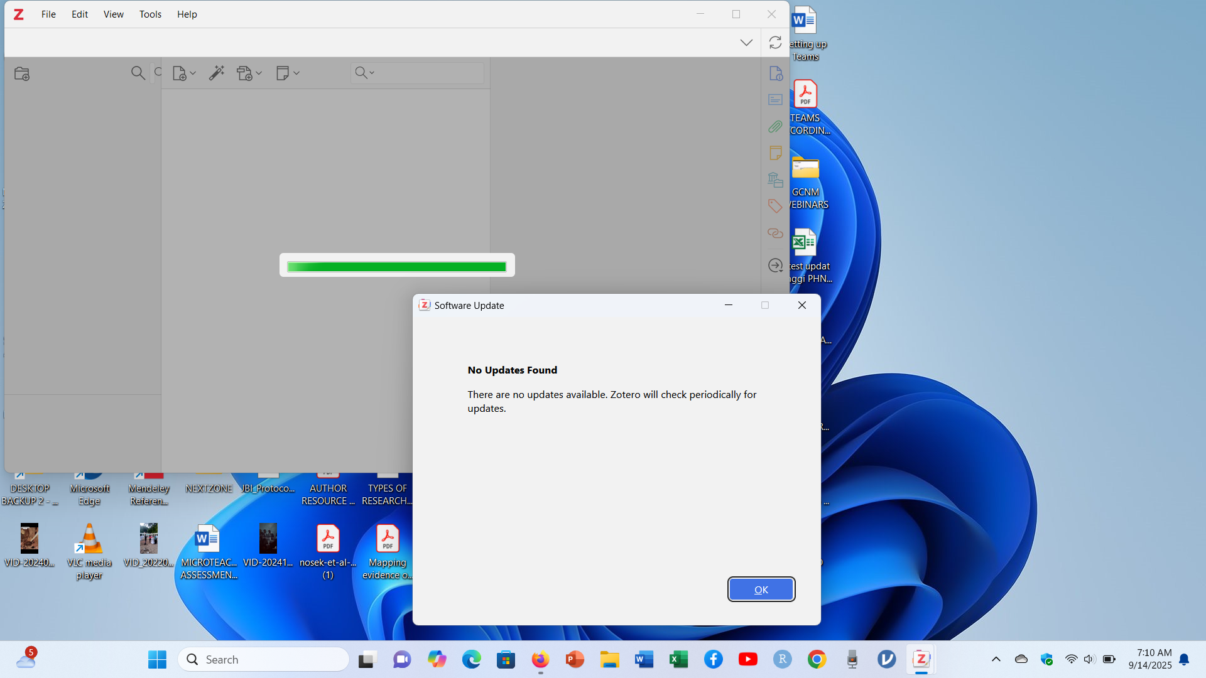Image resolution: width=1206 pixels, height=678 pixels.
Task: Open Copilot from taskbar
Action: 437,659
